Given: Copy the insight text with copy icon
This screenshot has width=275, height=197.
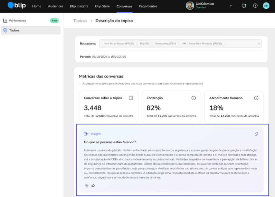Looking at the screenshot, I should [256, 134].
